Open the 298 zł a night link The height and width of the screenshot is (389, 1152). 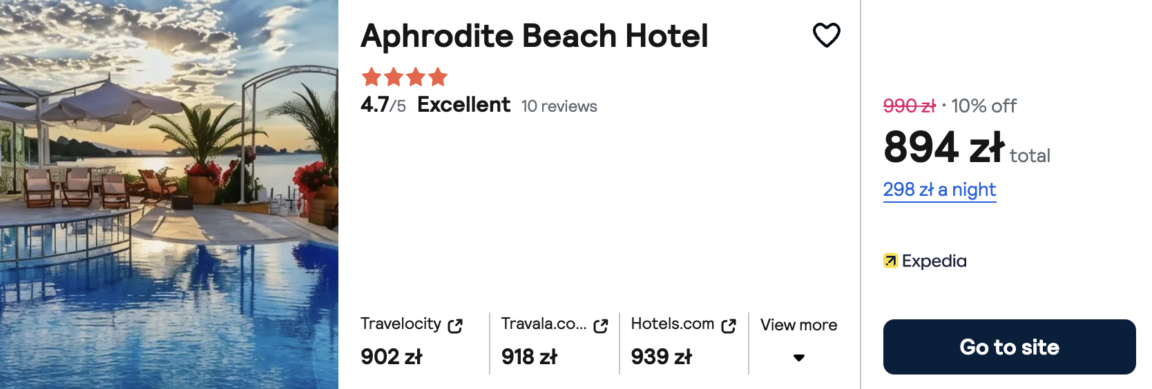pos(939,190)
